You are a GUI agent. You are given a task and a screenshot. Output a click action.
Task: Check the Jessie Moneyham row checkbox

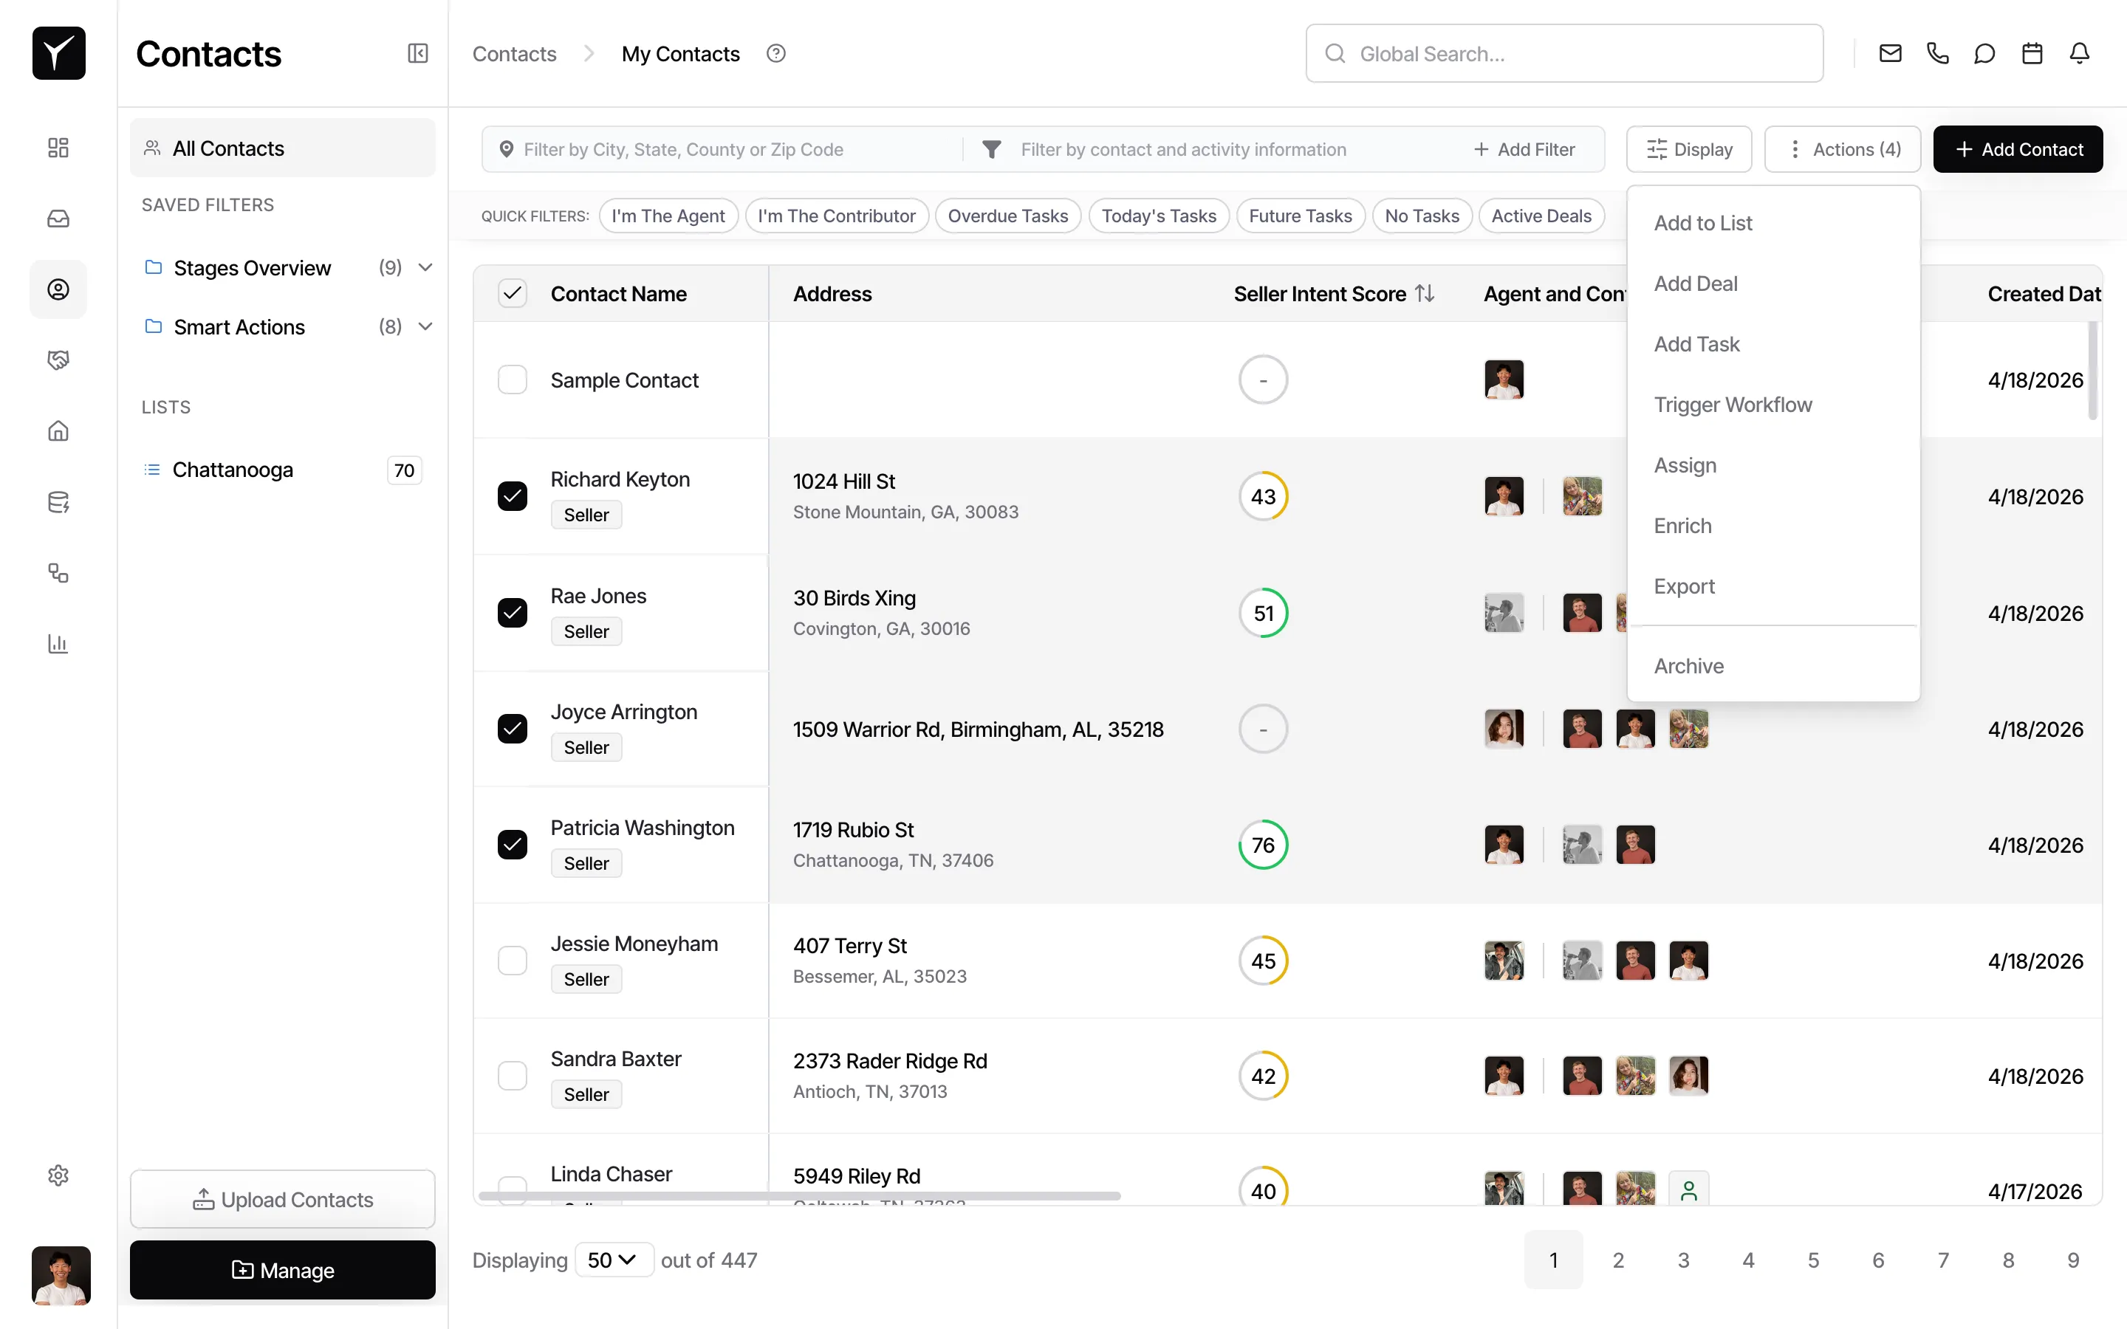(x=513, y=960)
